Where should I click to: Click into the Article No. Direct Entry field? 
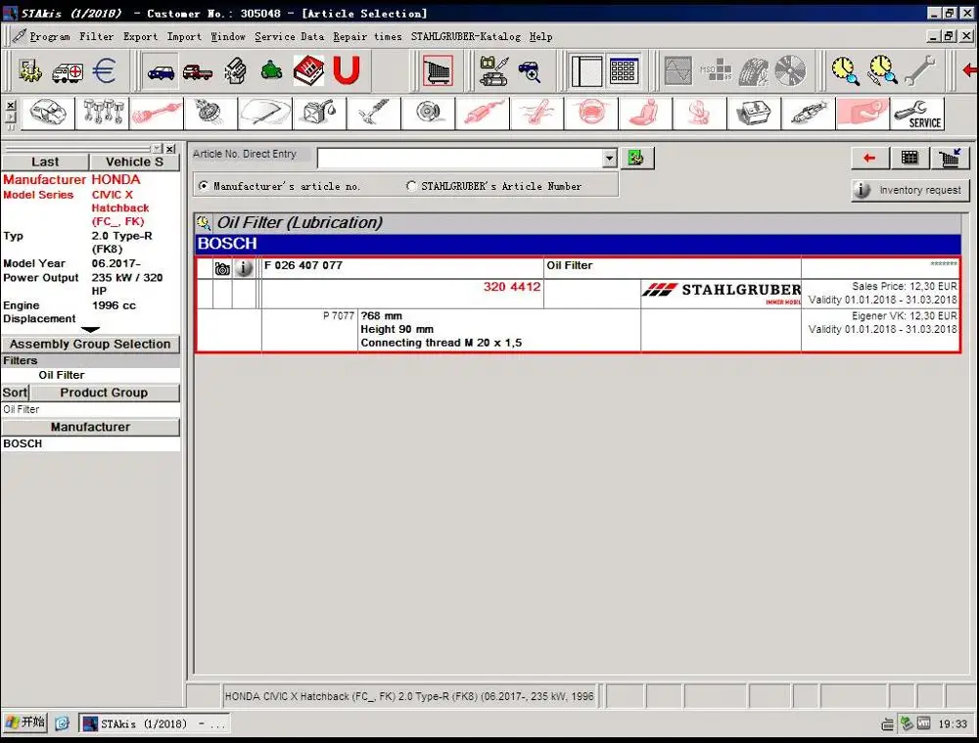[x=460, y=159]
